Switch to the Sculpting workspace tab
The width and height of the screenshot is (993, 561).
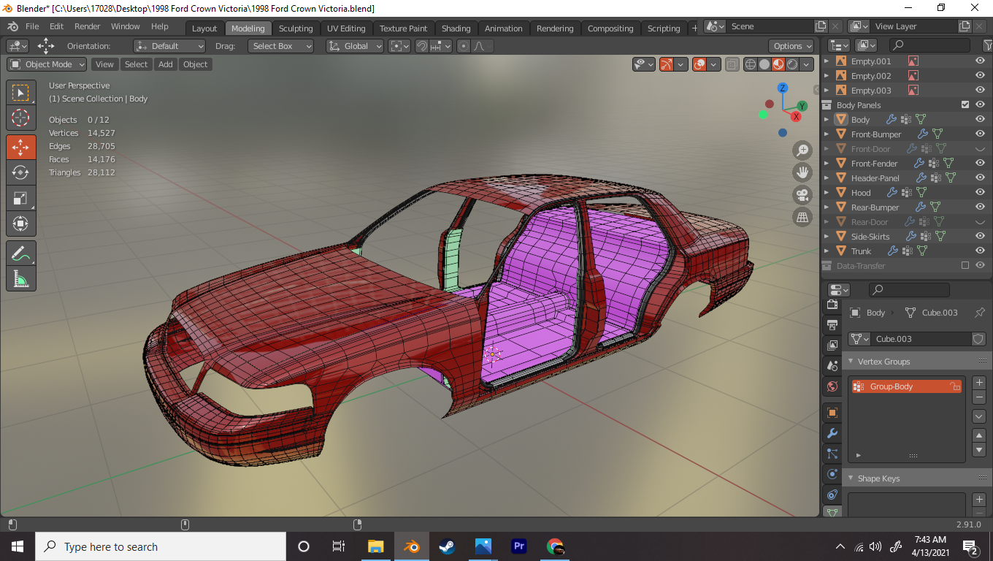click(x=296, y=28)
